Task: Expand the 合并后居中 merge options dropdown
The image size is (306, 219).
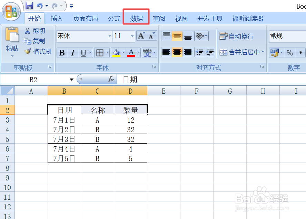Action: (263, 52)
